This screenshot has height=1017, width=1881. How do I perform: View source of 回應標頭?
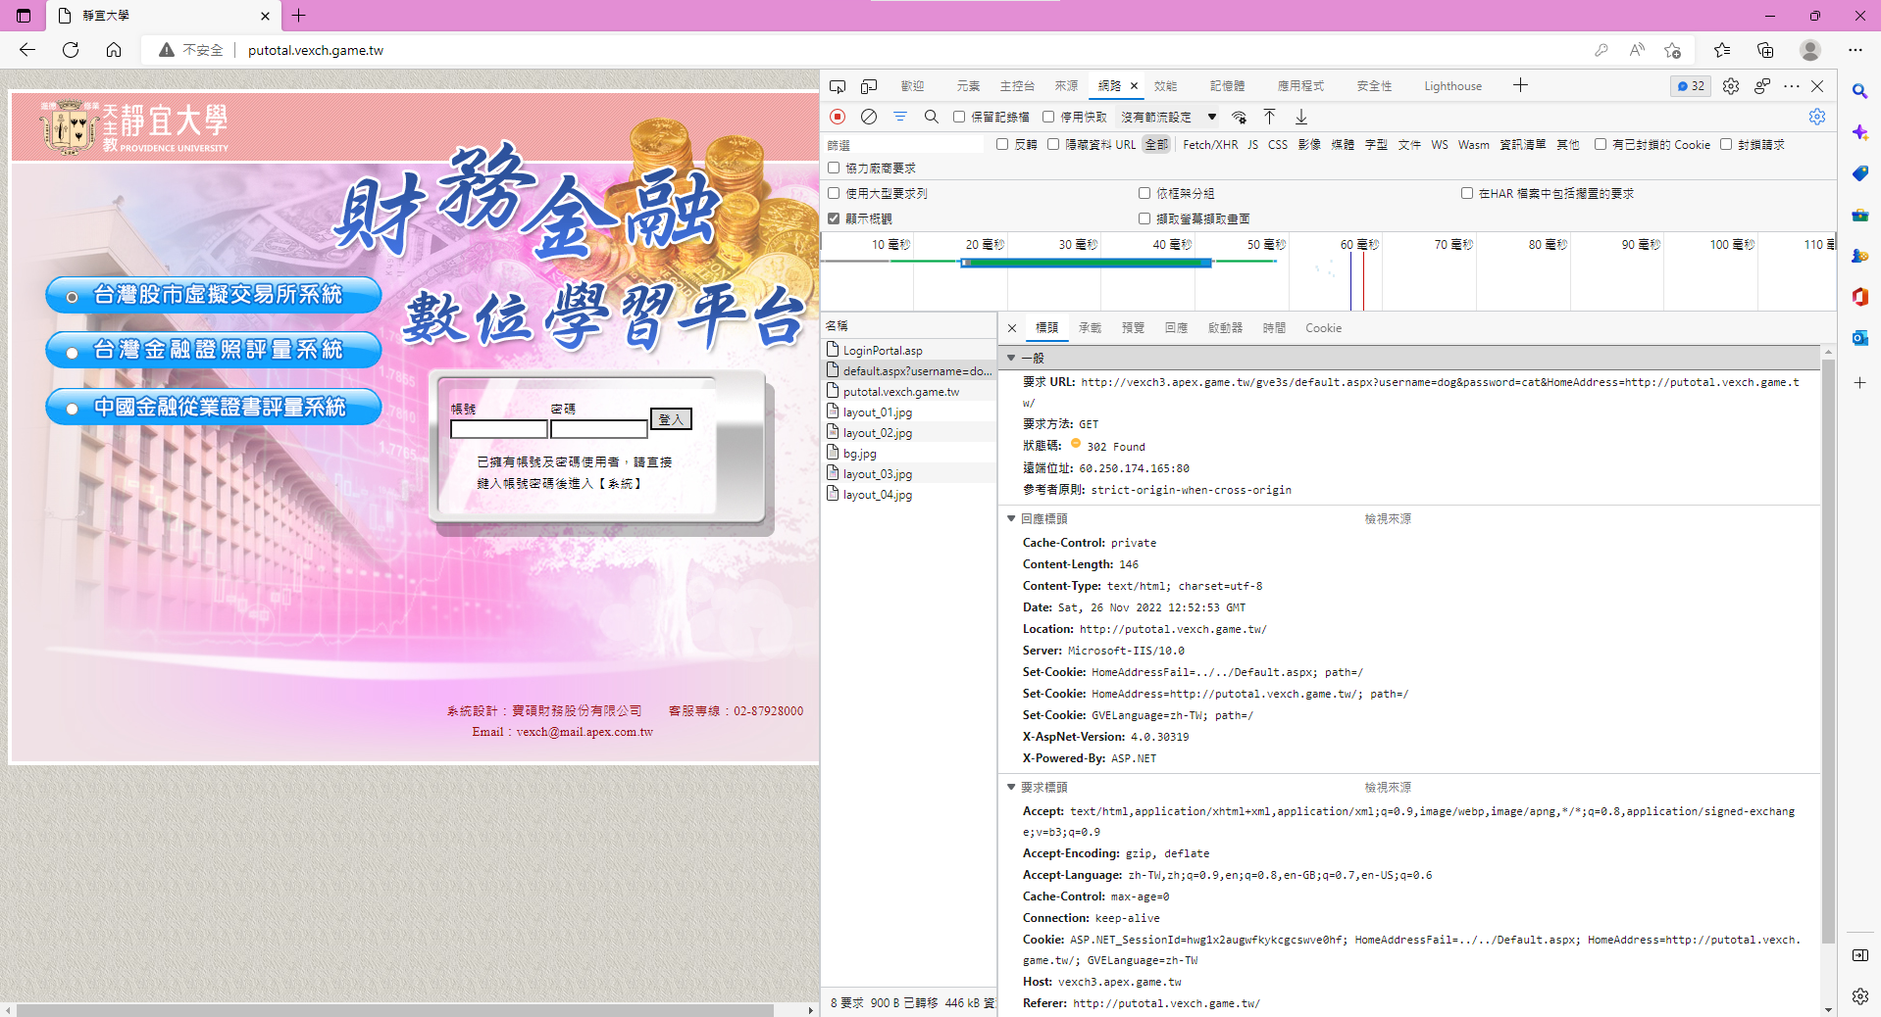pos(1388,518)
